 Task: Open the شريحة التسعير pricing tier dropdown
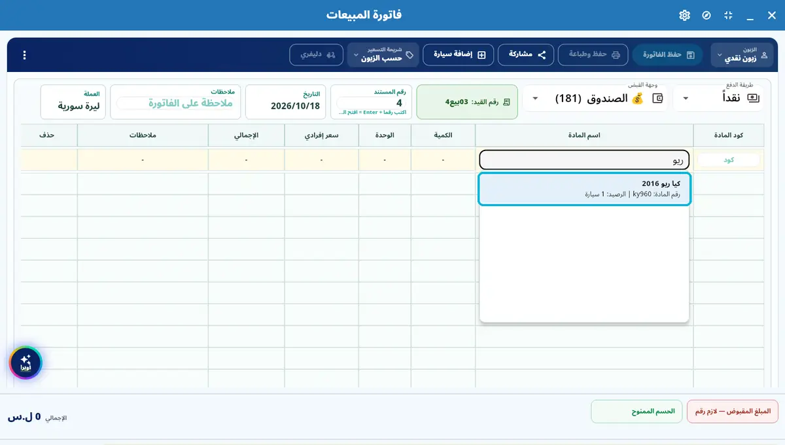tap(383, 55)
